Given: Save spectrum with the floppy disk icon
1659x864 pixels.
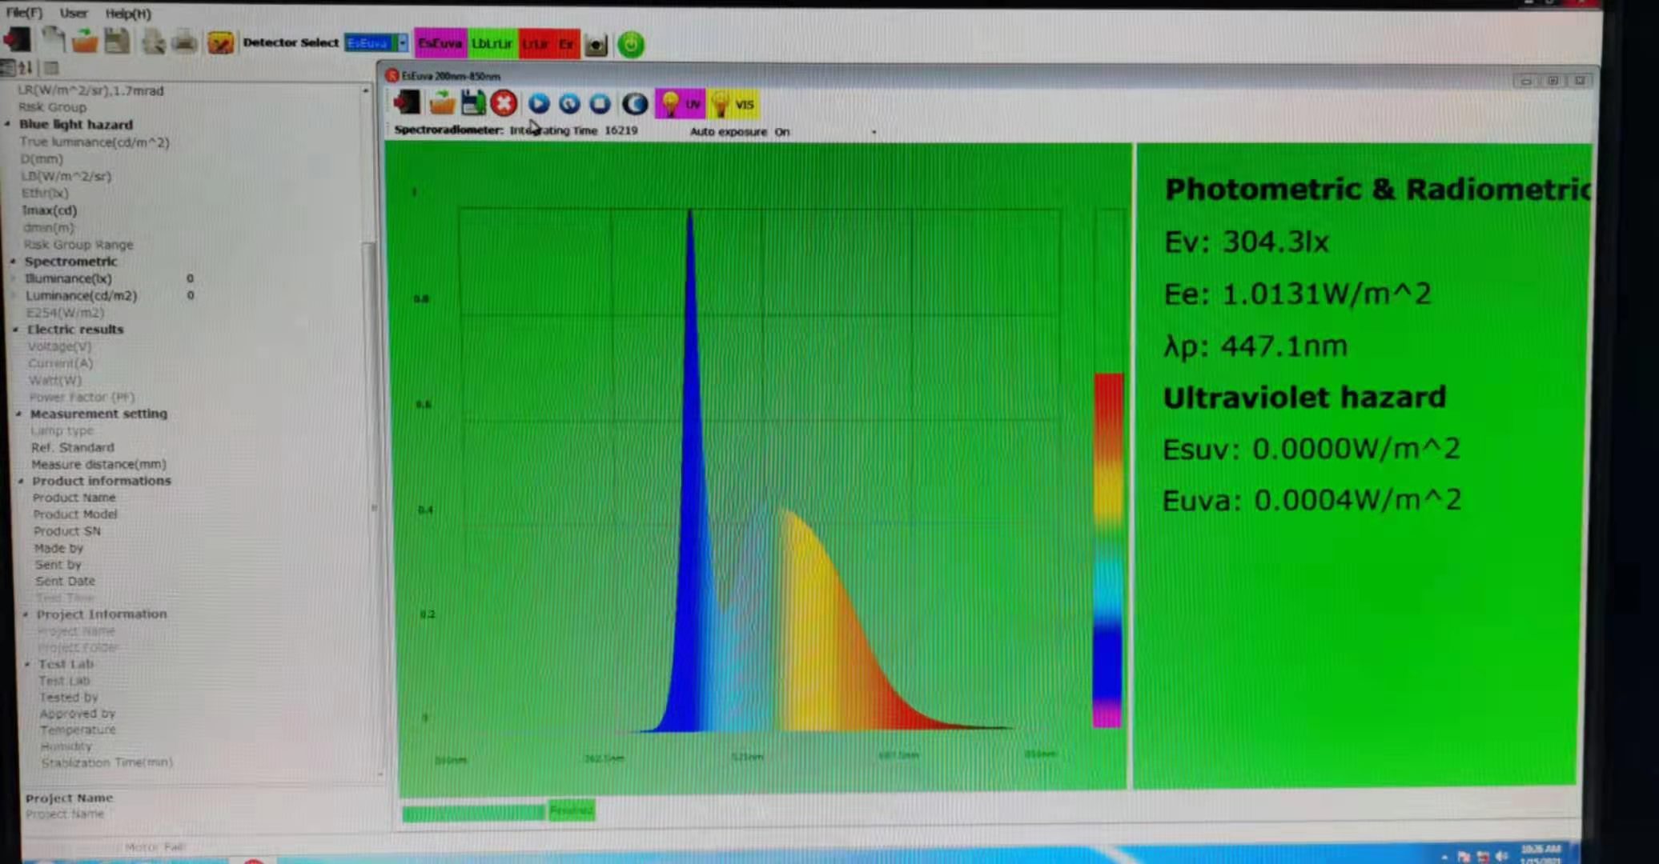Looking at the screenshot, I should [473, 103].
